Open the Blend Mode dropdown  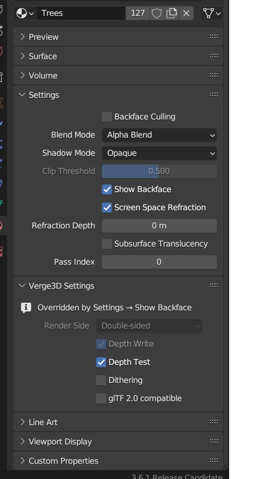click(x=159, y=135)
